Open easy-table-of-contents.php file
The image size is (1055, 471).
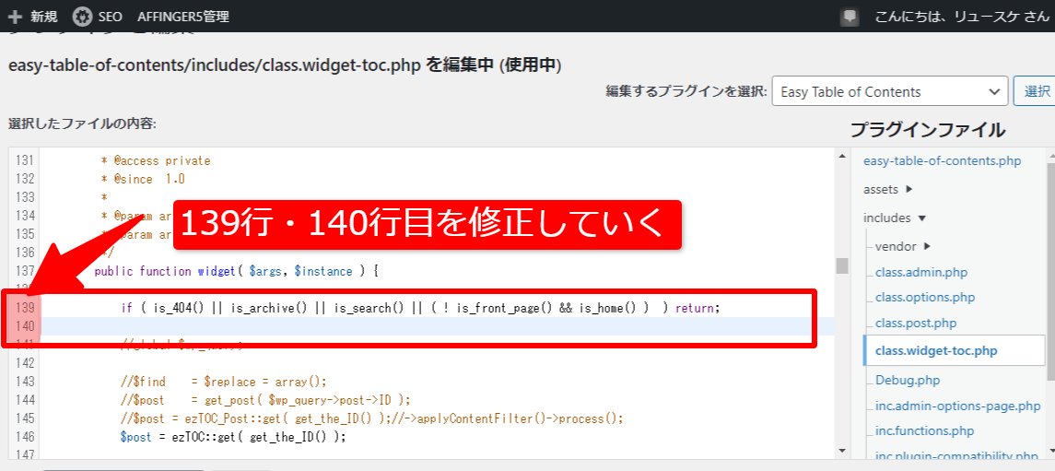pos(942,160)
